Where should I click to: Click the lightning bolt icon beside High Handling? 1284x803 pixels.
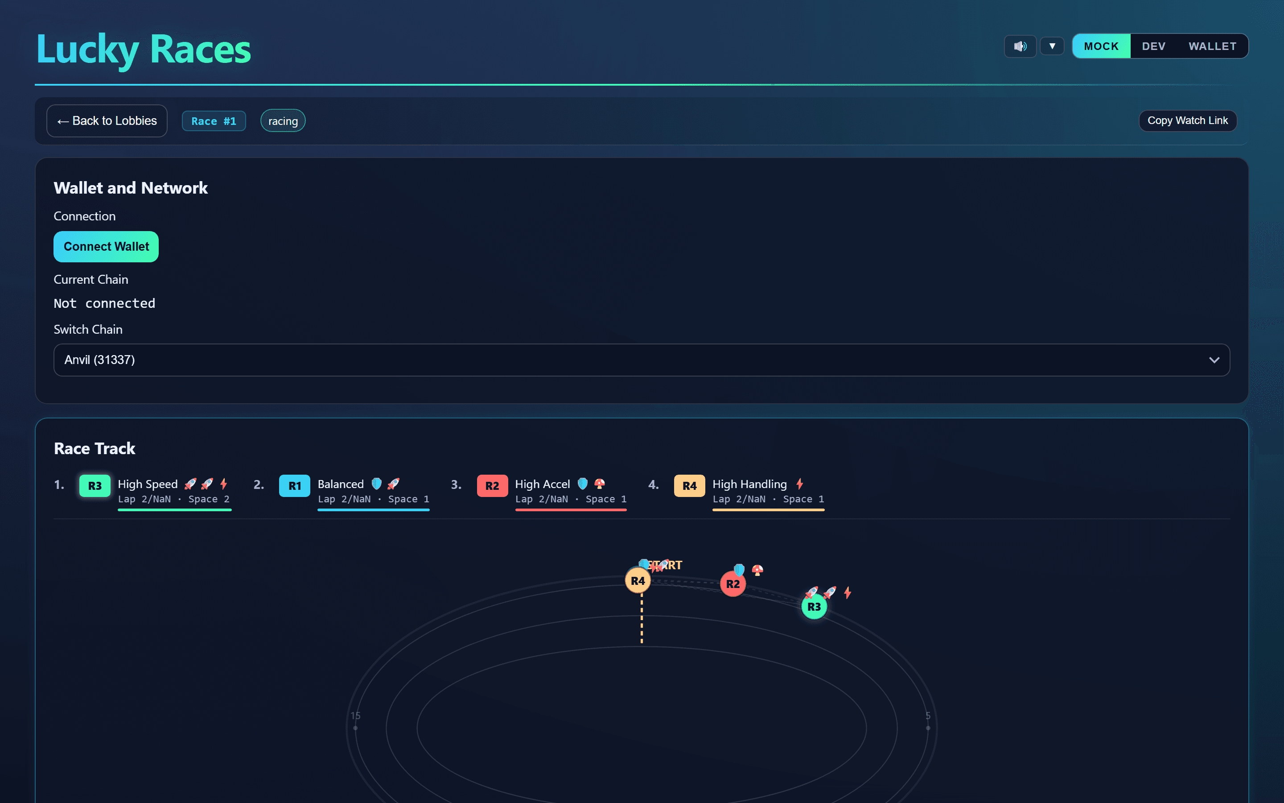tap(799, 484)
